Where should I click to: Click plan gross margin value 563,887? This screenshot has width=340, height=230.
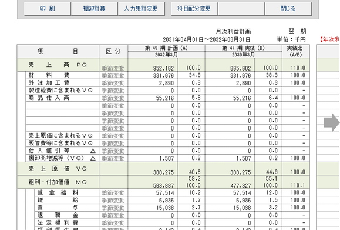click(x=163, y=186)
